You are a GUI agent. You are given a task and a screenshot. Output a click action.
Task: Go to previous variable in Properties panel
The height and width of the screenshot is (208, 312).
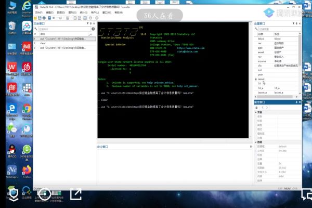pyautogui.click(x=263, y=108)
